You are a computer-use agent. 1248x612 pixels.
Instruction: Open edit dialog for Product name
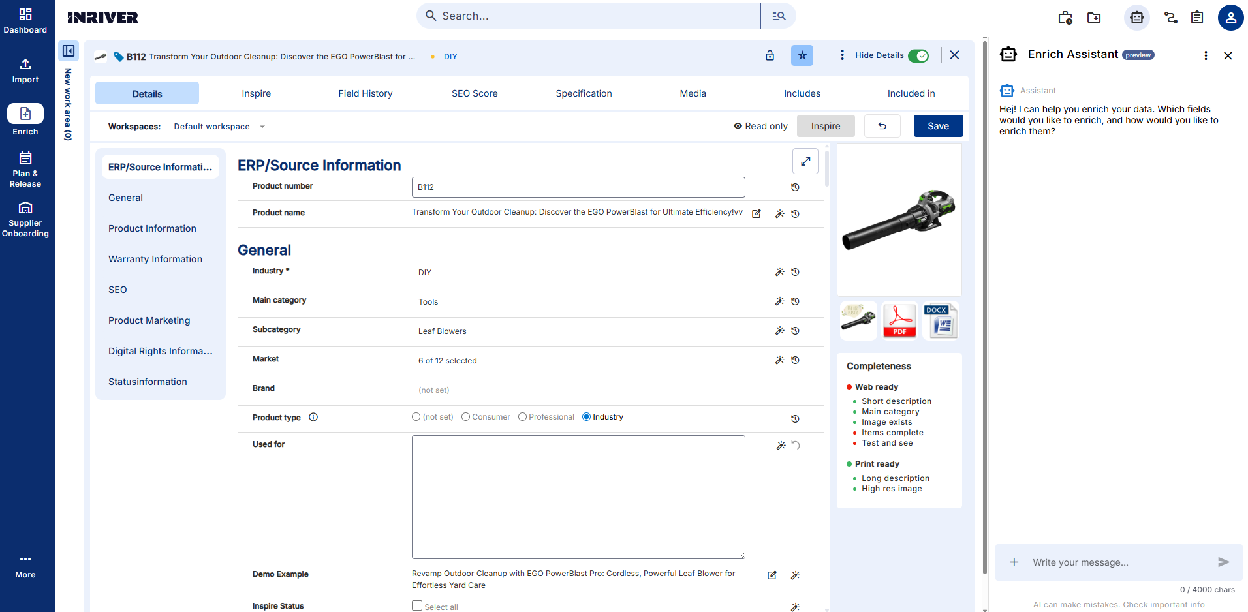(x=757, y=214)
